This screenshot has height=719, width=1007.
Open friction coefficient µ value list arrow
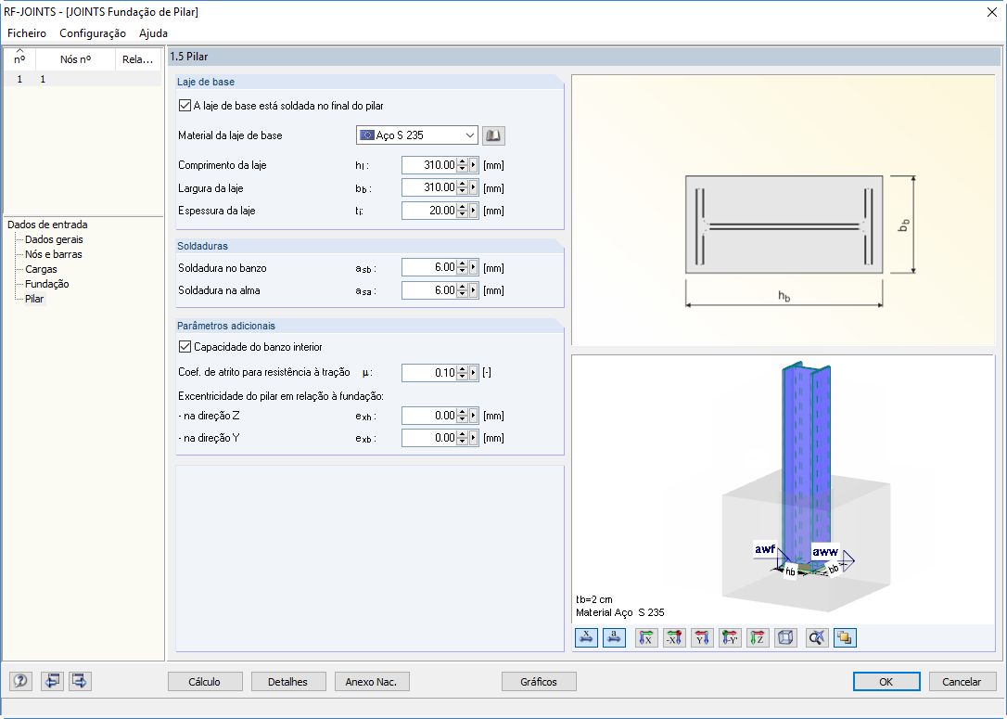coord(474,373)
